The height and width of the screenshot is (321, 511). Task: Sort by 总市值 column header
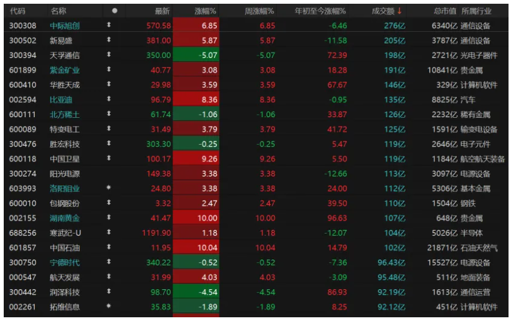[x=444, y=11]
